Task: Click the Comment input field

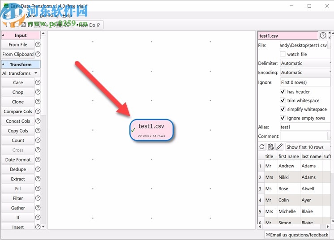Action: [x=304, y=136]
